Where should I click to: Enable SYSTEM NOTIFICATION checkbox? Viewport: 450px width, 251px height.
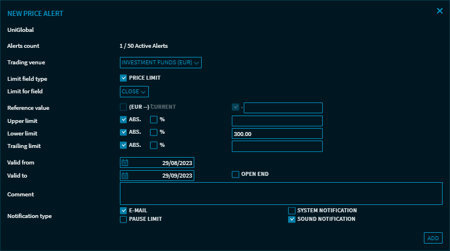coord(291,211)
